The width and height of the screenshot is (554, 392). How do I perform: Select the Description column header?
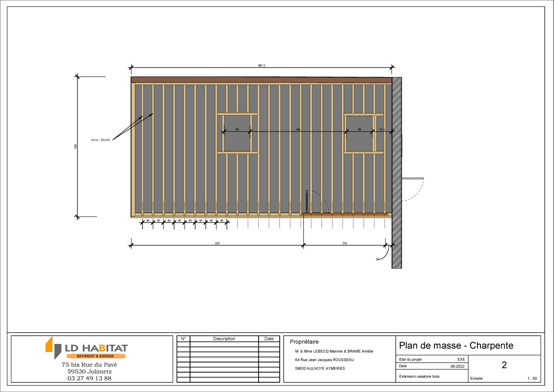tap(224, 339)
